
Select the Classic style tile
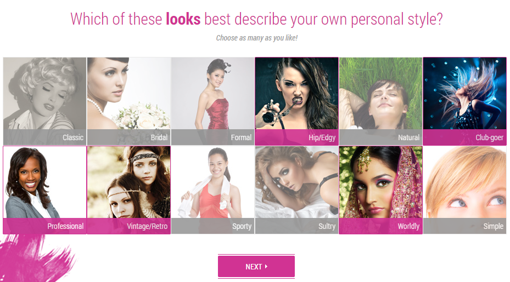point(45,101)
